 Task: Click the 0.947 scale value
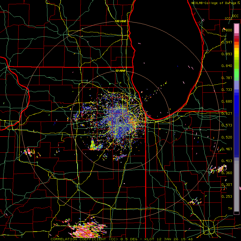(227, 42)
